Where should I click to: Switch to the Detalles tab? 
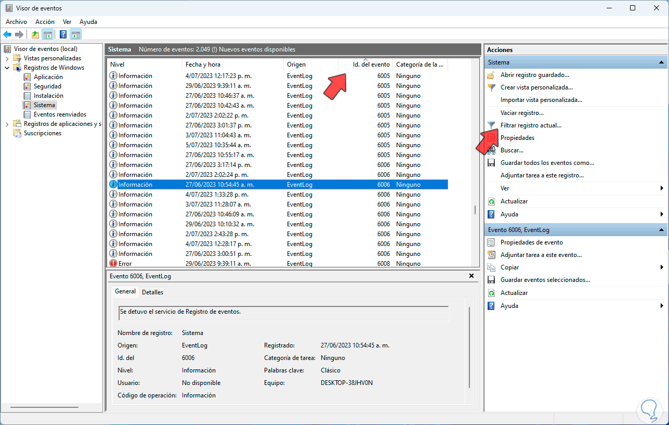coord(153,292)
